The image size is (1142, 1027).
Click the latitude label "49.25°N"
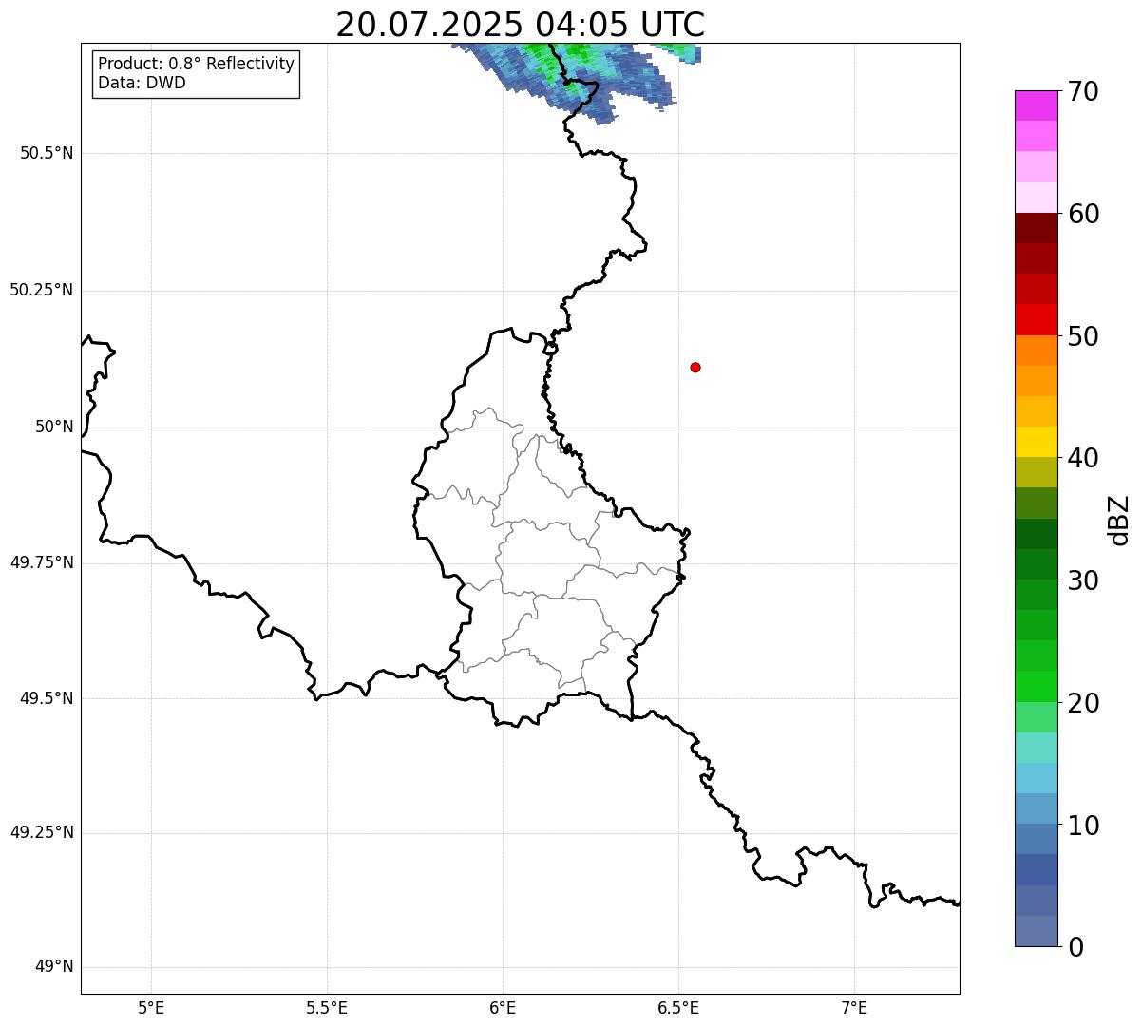click(42, 832)
